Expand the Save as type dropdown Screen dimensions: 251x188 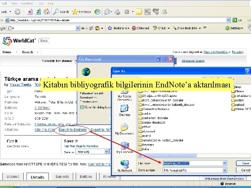[x=225, y=170]
